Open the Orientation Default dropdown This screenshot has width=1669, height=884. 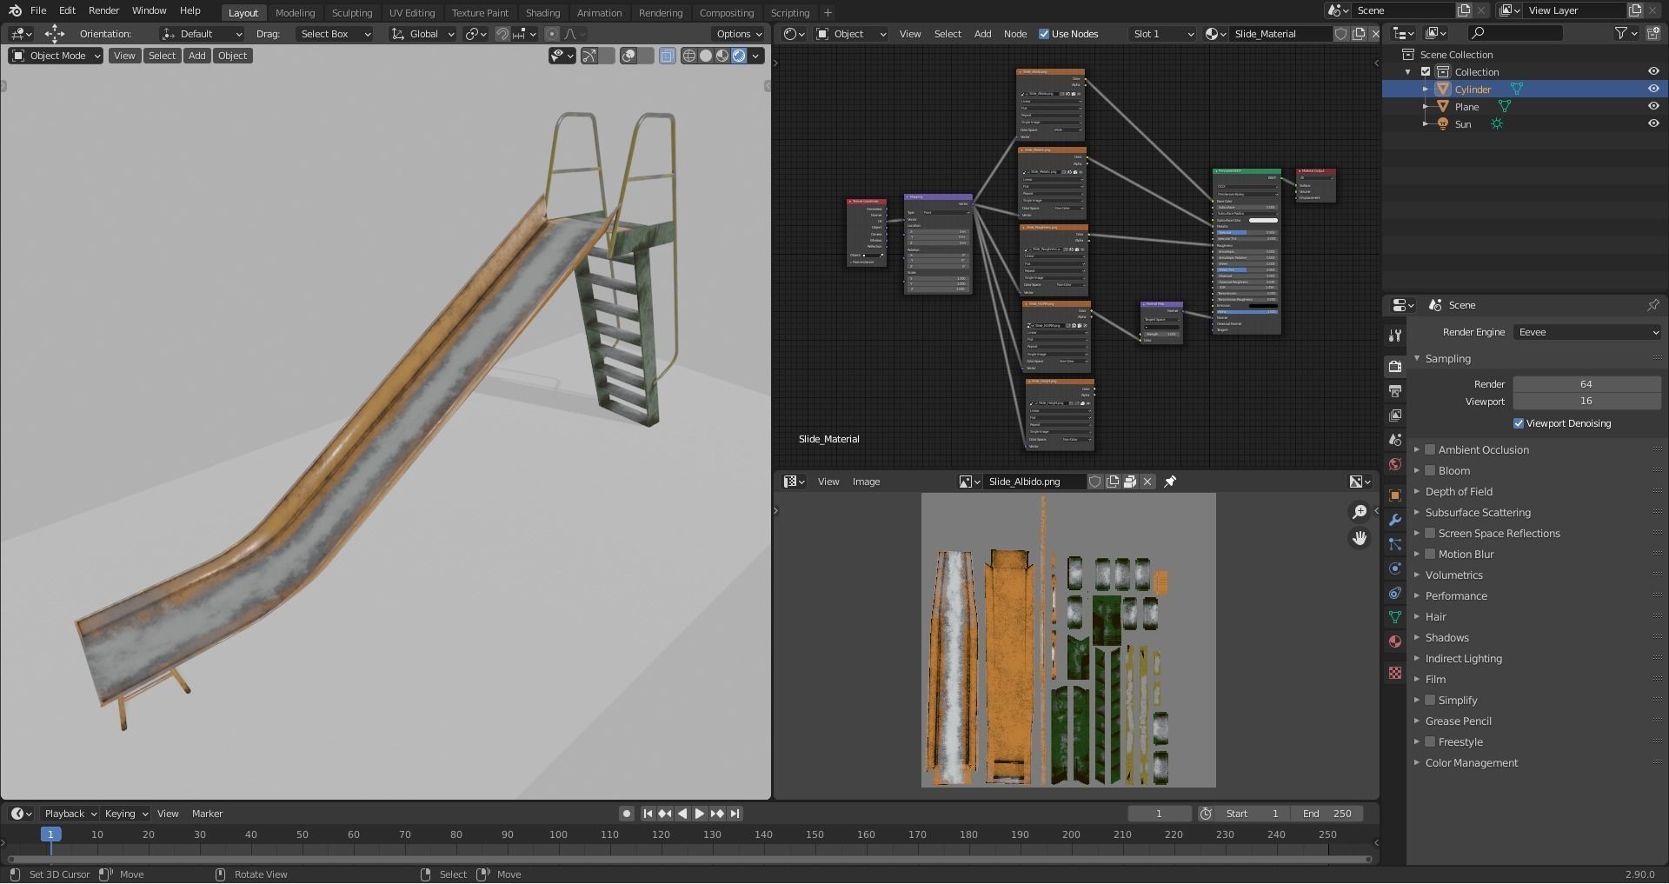coord(202,34)
